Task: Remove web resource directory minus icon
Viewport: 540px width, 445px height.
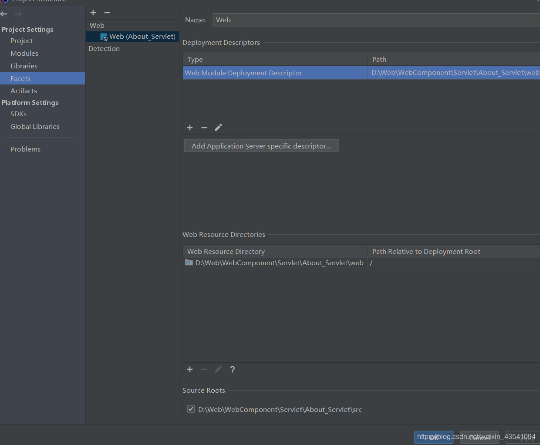Action: [204, 369]
